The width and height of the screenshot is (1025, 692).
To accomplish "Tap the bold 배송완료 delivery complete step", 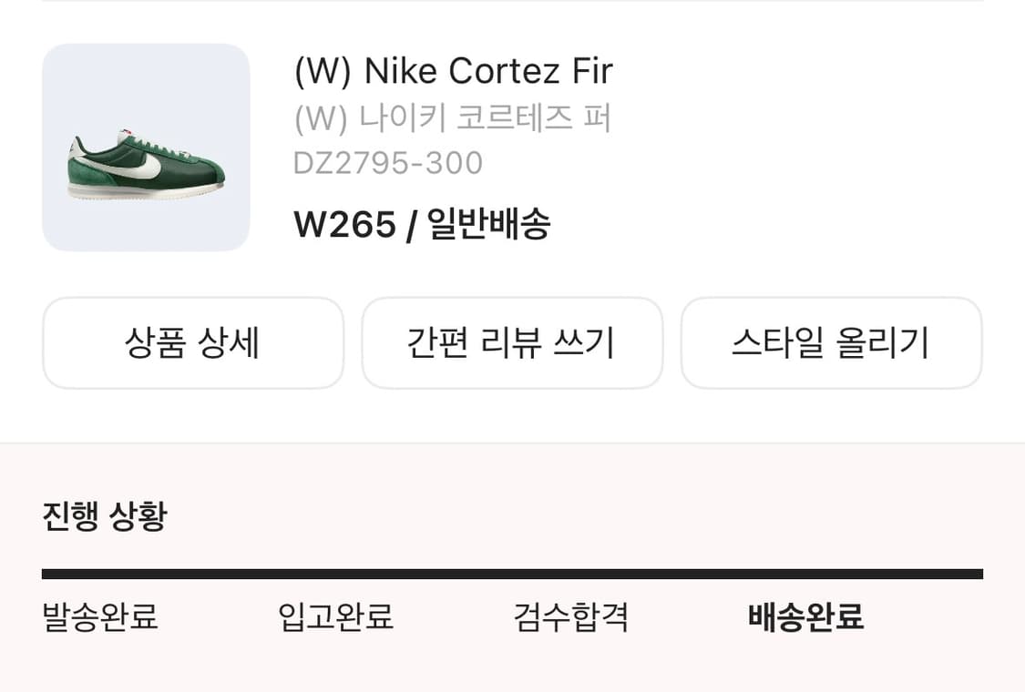I will coord(805,617).
